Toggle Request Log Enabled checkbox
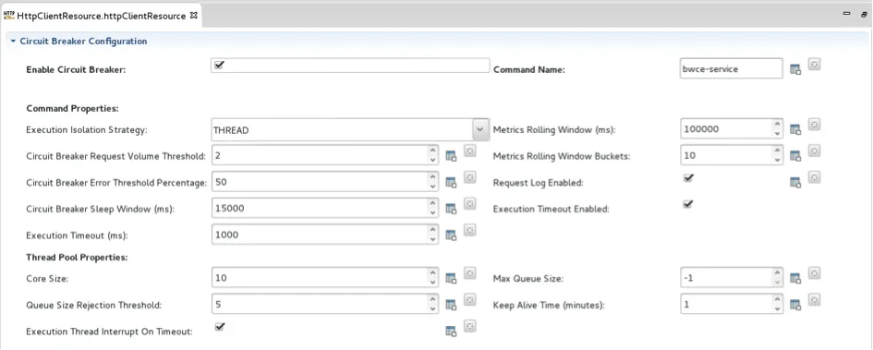873x350 pixels. coord(688,177)
